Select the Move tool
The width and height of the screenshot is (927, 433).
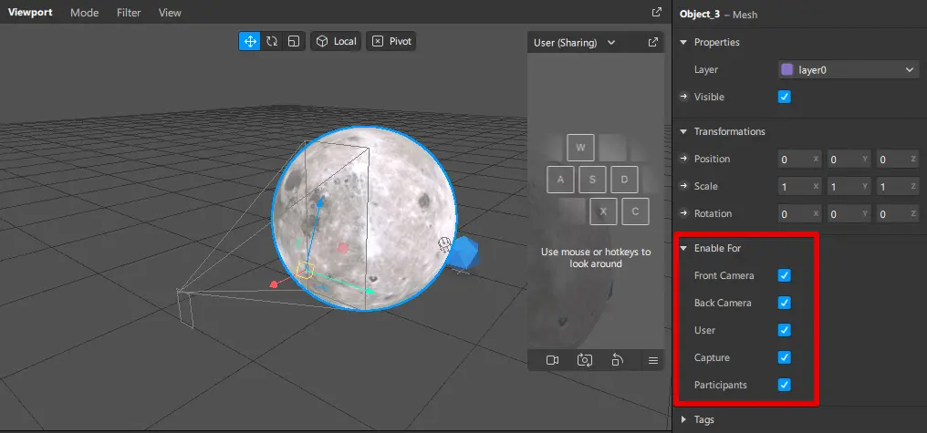pyautogui.click(x=249, y=41)
